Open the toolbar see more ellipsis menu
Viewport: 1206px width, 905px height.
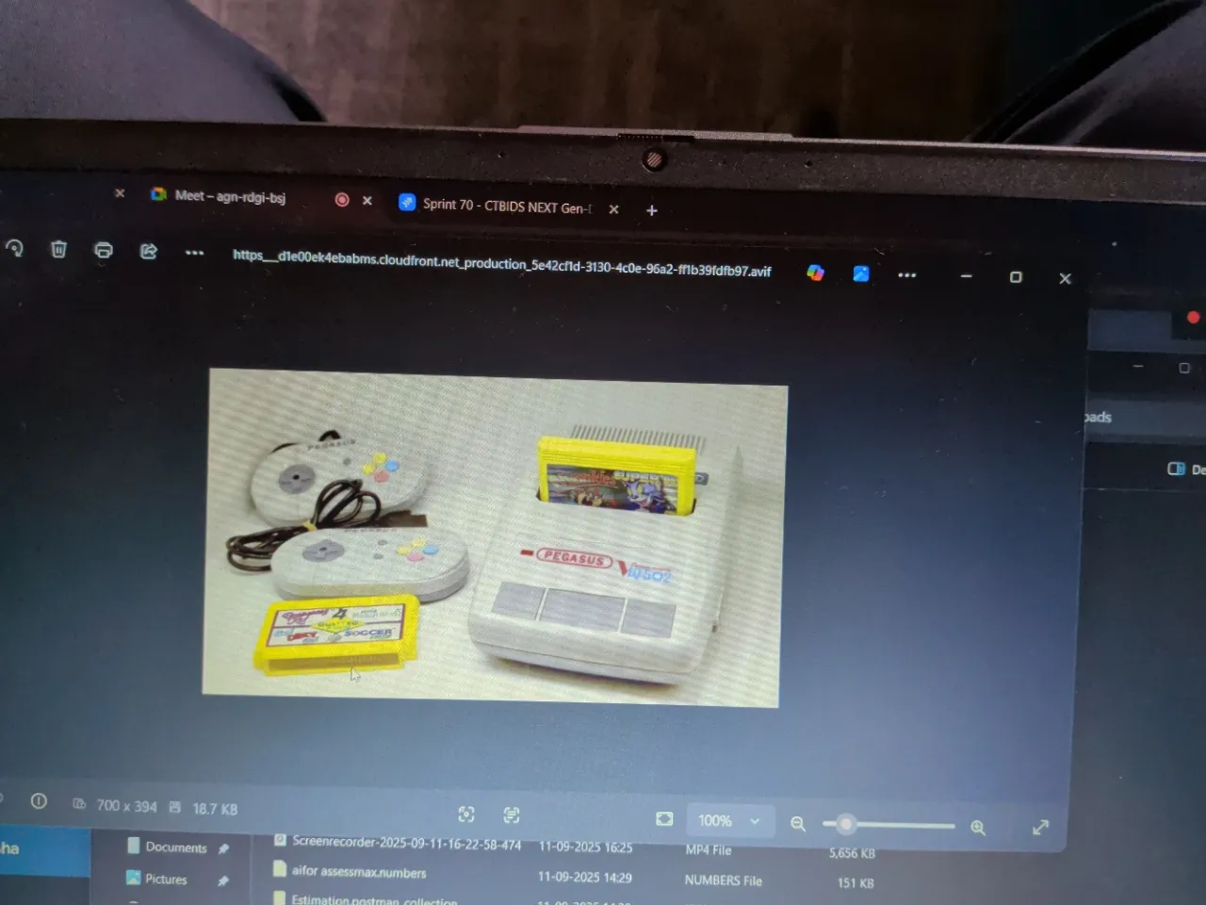click(194, 253)
